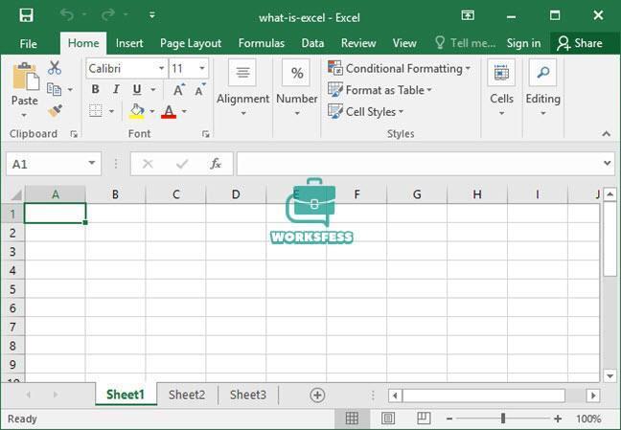This screenshot has width=621, height=430.
Task: Open Underline style dropdown arrow
Action: pos(153,90)
